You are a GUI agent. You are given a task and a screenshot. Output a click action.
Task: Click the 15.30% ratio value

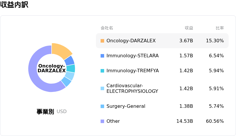215,41
